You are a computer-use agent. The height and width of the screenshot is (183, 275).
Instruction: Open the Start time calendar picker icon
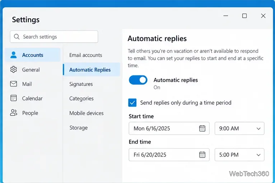[202, 128]
